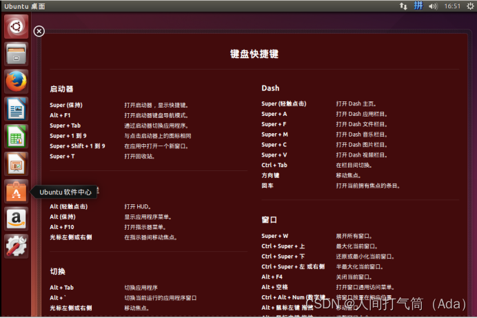
Task: Click 'Super + Shift + 1 到 9' entry
Action: (x=77, y=146)
